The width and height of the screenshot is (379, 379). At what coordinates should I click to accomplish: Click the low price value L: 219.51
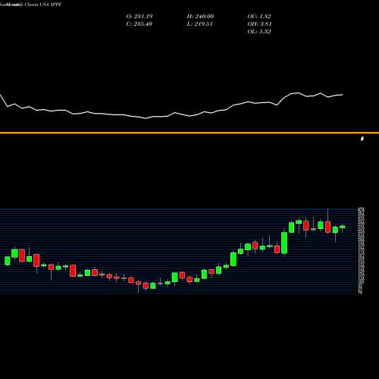click(x=199, y=24)
